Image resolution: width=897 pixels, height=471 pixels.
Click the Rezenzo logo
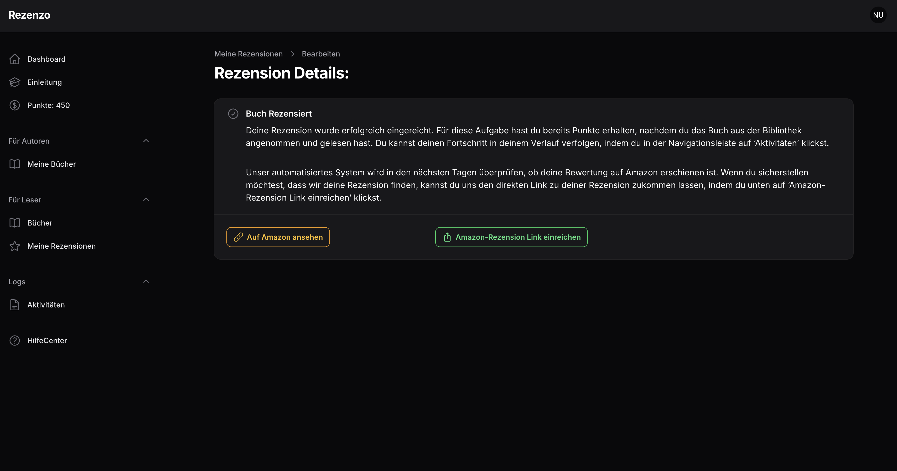click(29, 15)
